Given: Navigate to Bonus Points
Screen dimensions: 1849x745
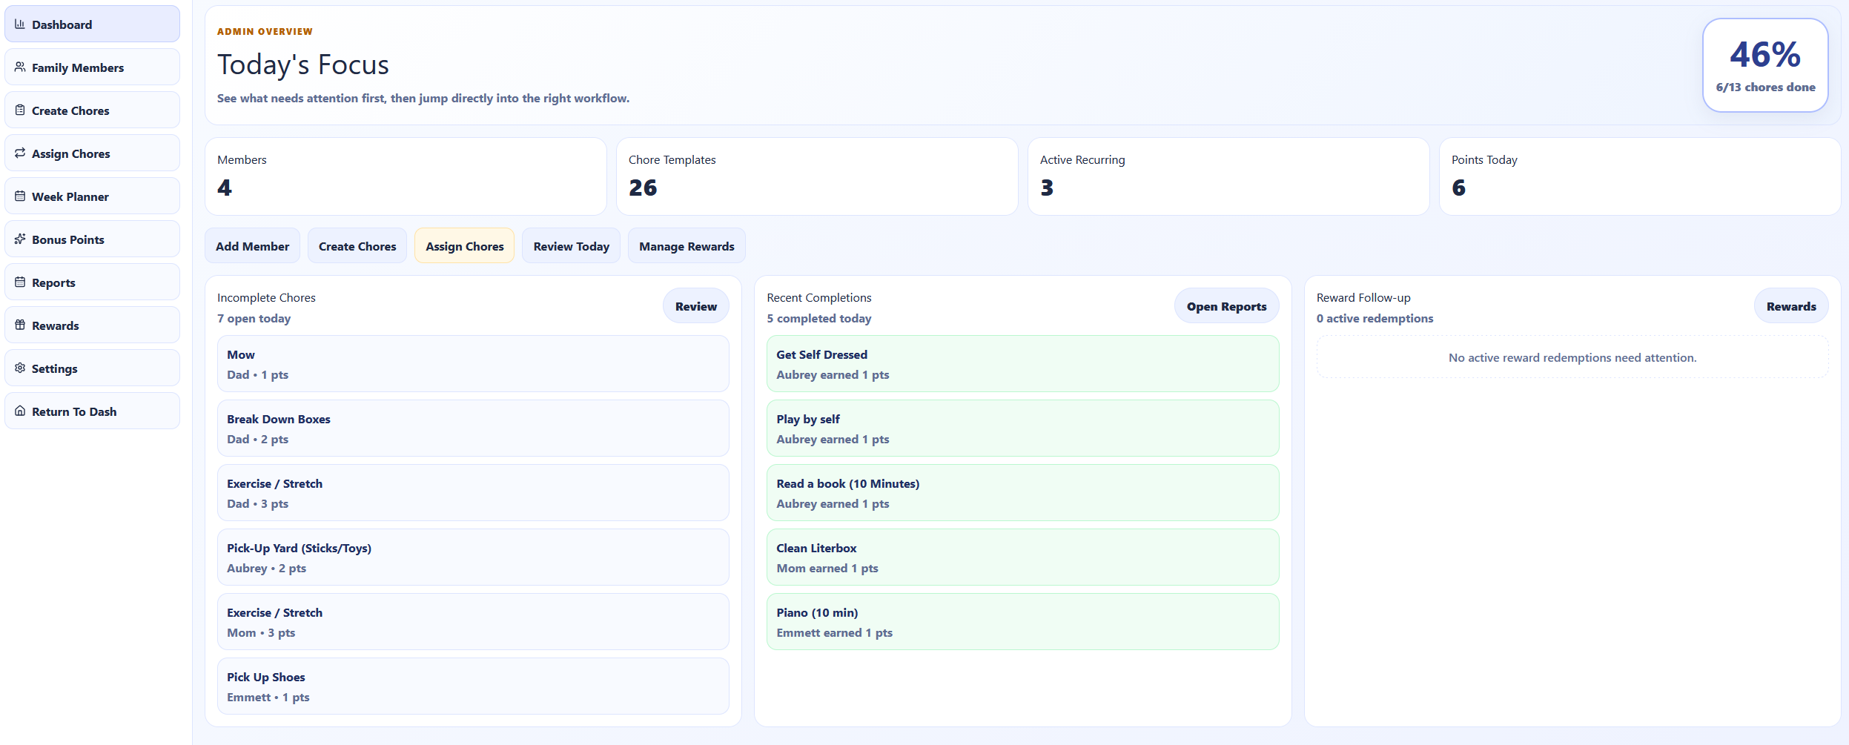Looking at the screenshot, I should point(92,239).
